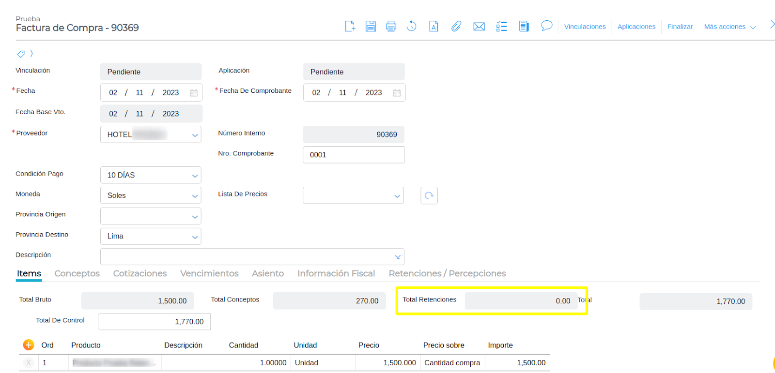Viewport: 775px width, 373px height.
Task: Open the Más acciones menu
Action: 729,27
